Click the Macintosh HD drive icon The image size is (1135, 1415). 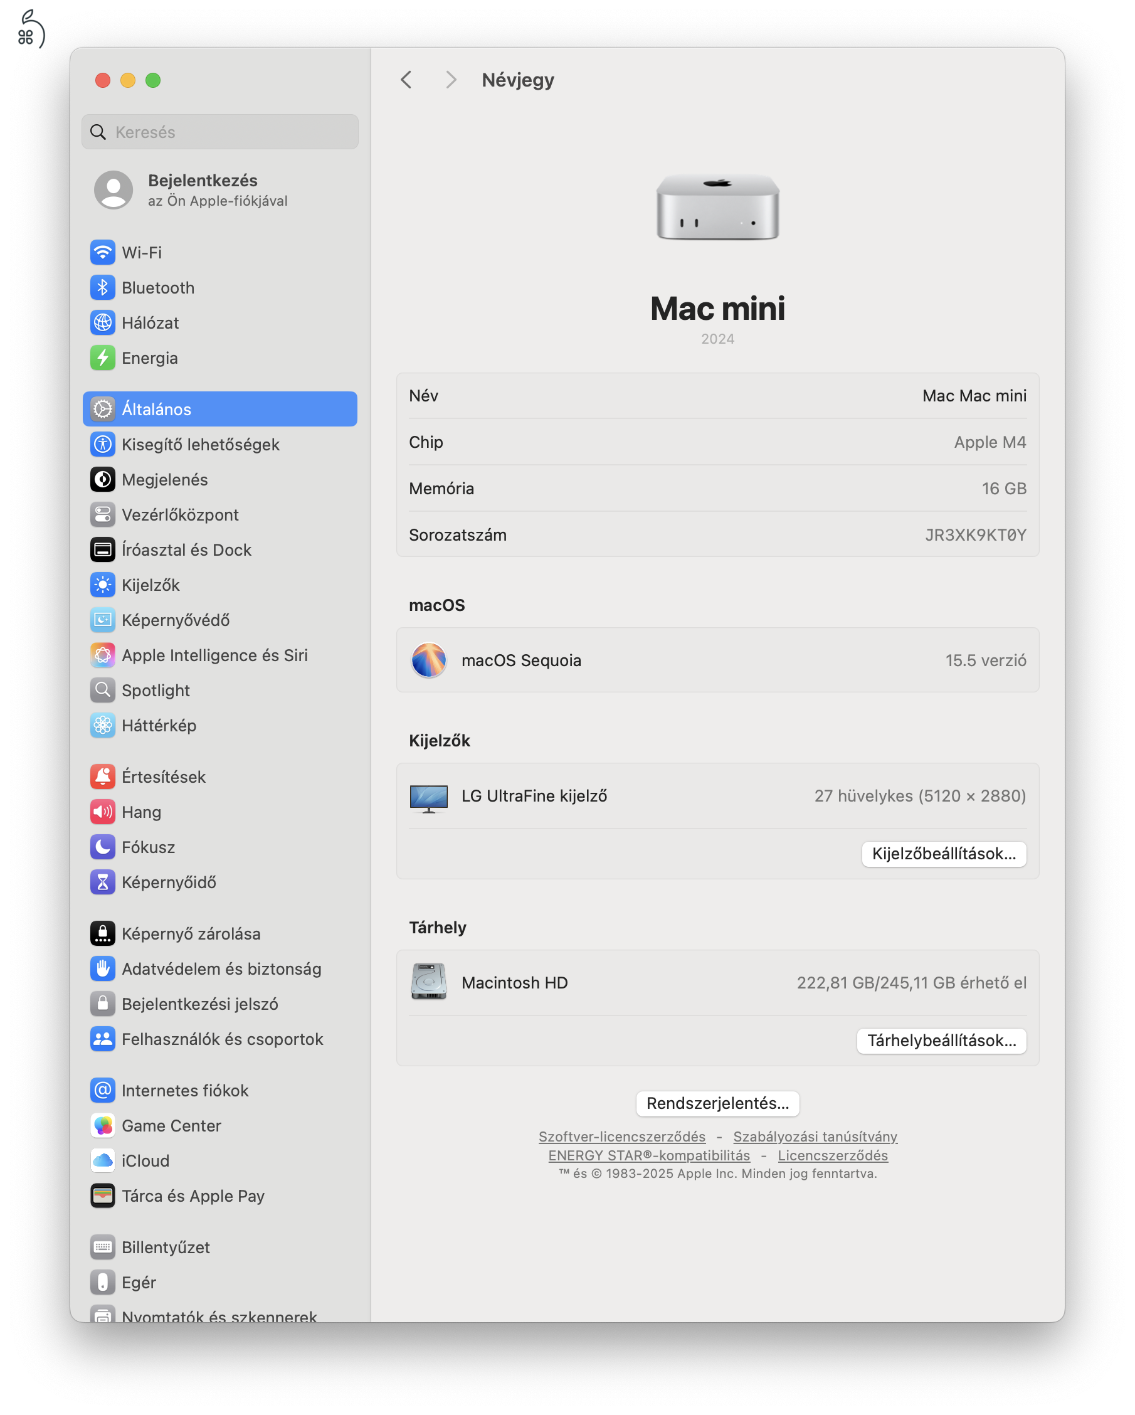[429, 982]
